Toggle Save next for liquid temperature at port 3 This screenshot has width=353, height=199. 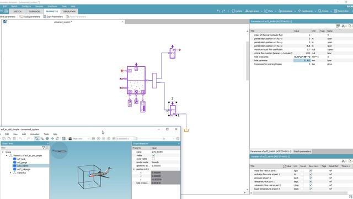pos(311,188)
